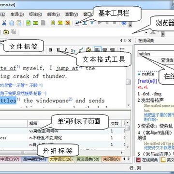The image size is (174, 174).
Task: Switch to the 未识别(0) group tab
Action: (x=111, y=159)
